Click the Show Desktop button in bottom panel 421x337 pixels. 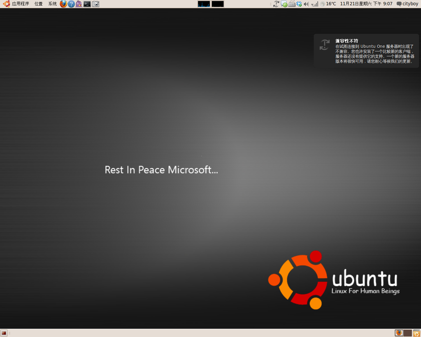click(4, 333)
